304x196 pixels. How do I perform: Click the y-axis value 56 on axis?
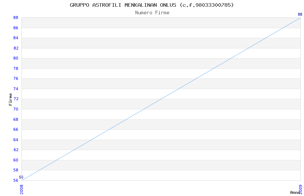point(16,180)
